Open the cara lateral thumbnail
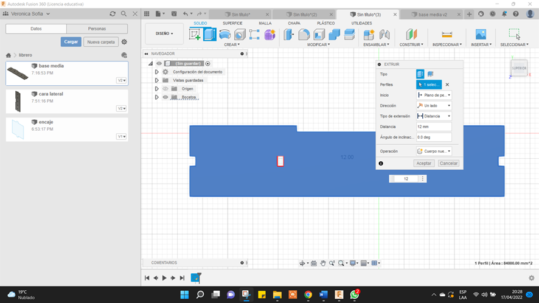 18,102
